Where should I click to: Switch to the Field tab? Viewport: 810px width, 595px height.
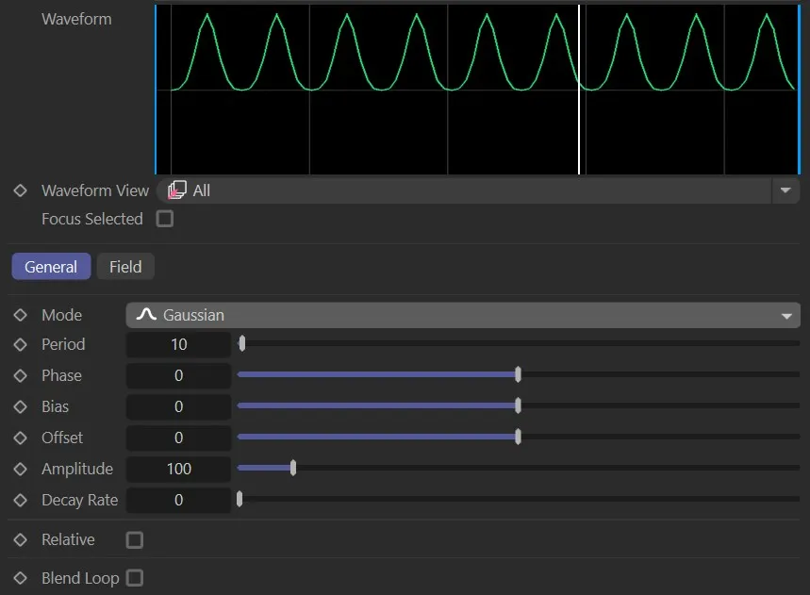click(x=125, y=266)
